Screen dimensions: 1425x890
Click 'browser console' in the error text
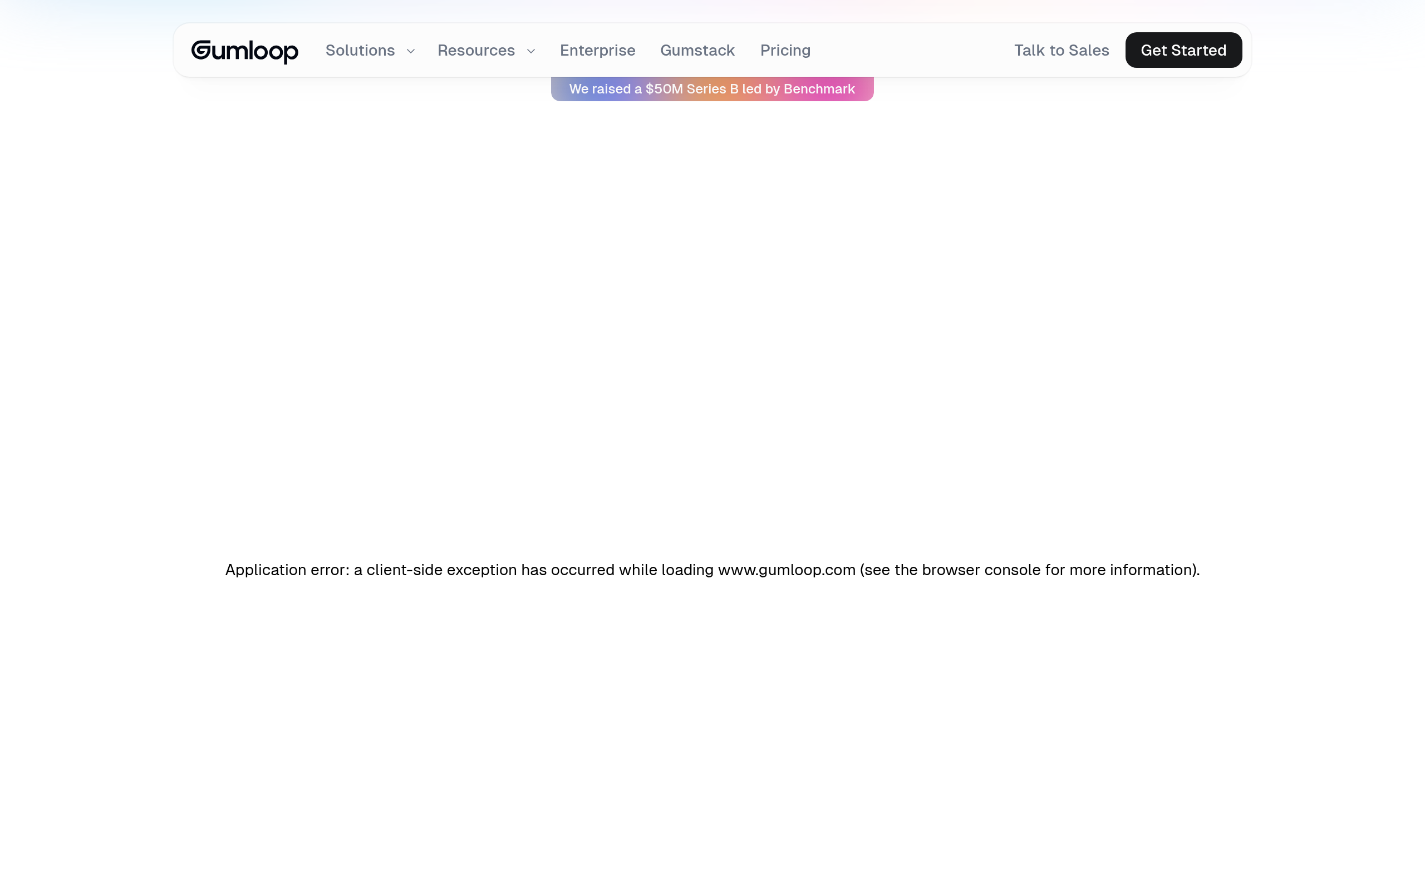pyautogui.click(x=981, y=570)
